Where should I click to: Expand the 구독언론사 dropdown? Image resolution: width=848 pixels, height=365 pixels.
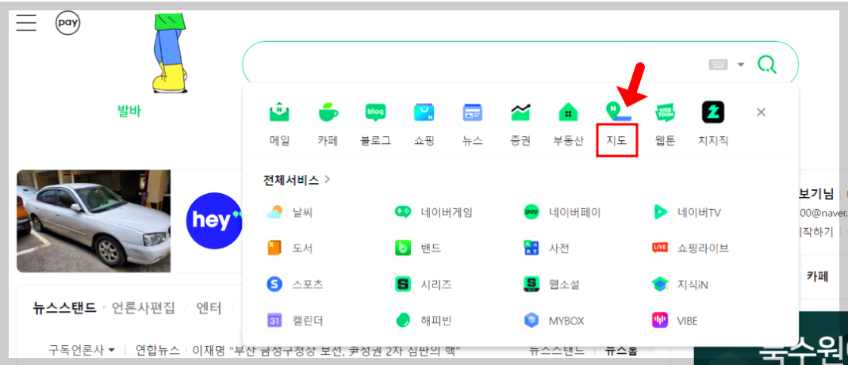(82, 351)
